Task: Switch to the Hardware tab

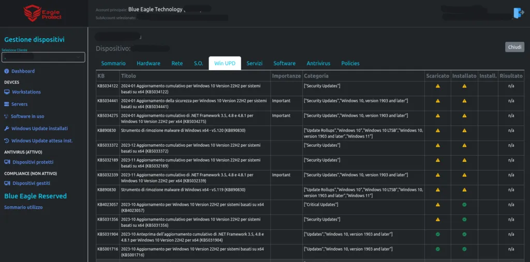Action: click(149, 63)
